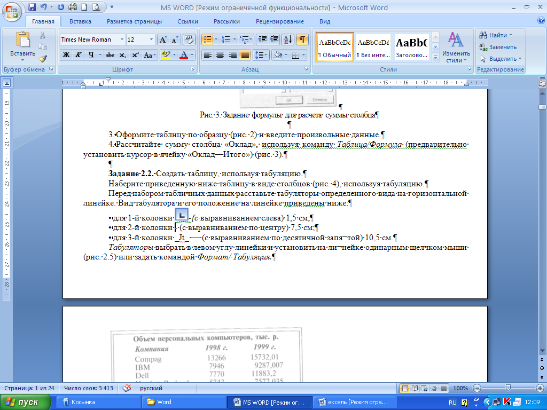The width and height of the screenshot is (547, 410).
Task: Open the Разметка страницы tab
Action: click(134, 21)
